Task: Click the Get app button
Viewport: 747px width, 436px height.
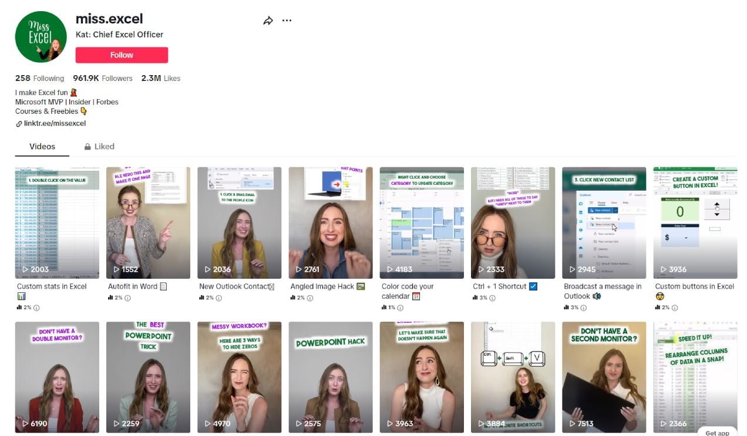Action: click(x=717, y=432)
